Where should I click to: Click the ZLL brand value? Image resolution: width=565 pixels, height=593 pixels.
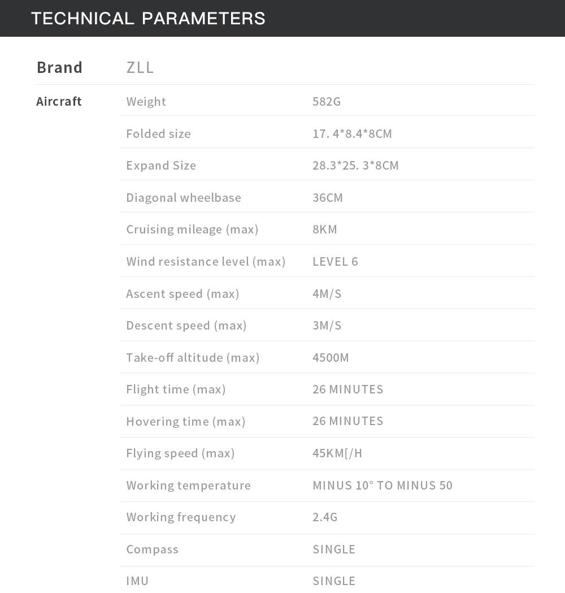point(140,68)
